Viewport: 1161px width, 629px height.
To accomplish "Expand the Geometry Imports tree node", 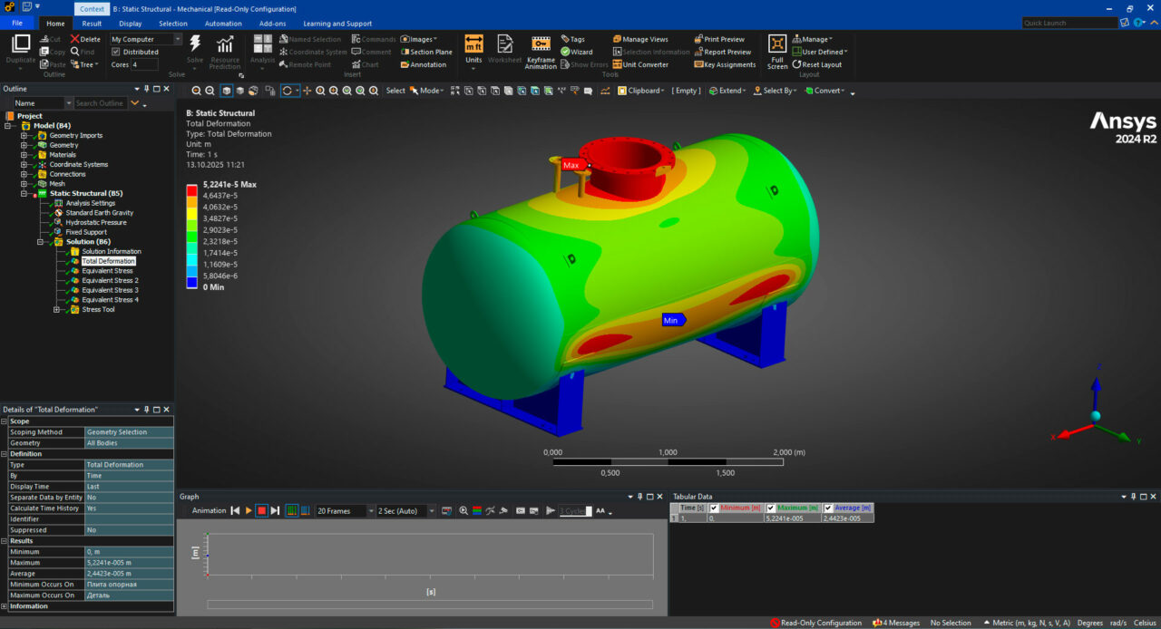I will 24,135.
